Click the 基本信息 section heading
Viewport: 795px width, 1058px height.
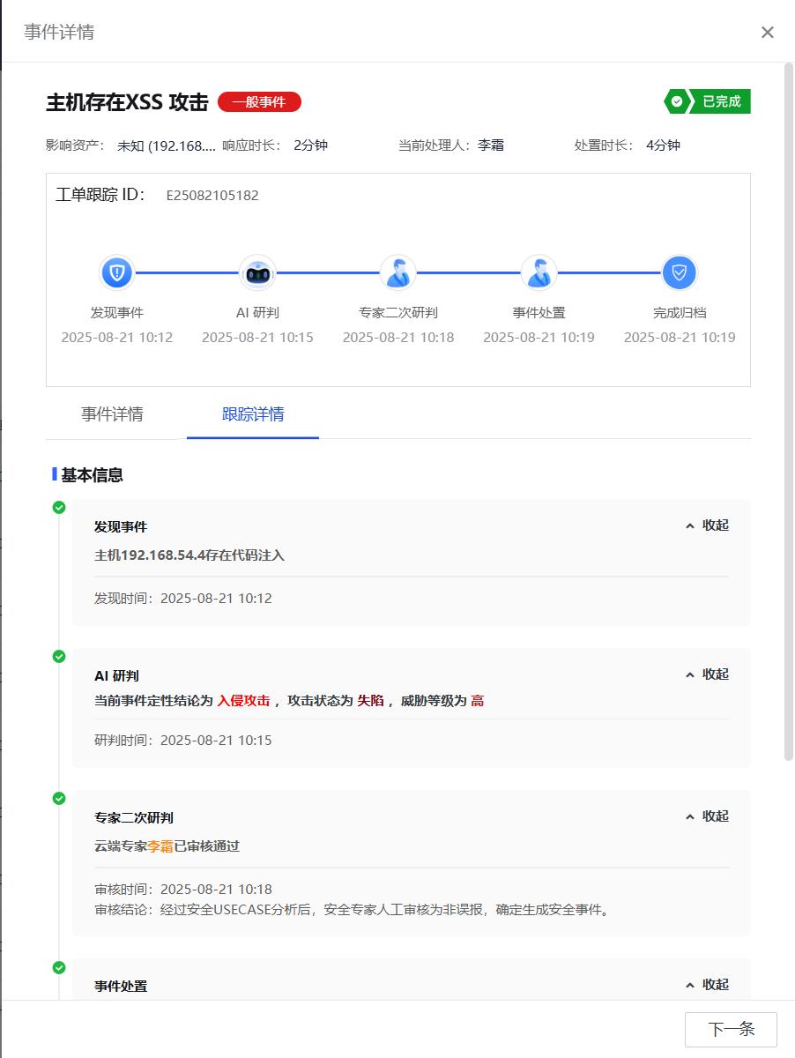92,475
